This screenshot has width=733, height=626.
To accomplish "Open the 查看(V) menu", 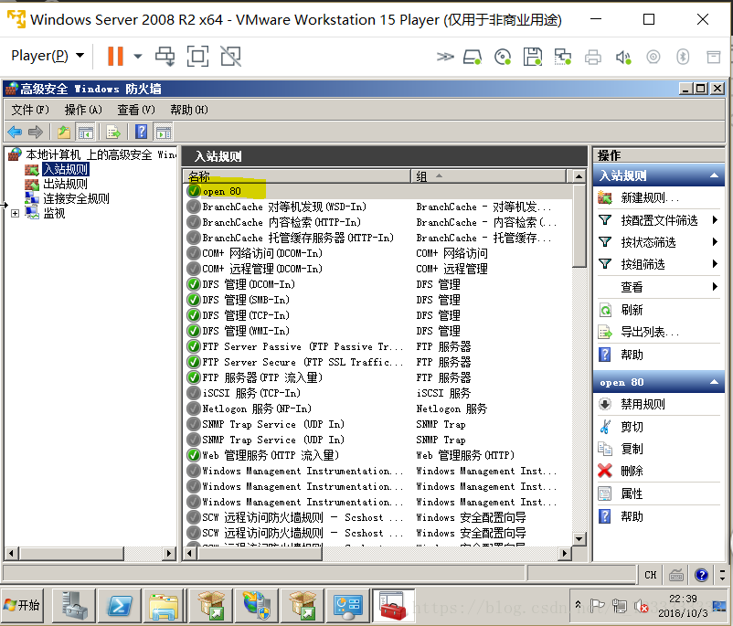I will (x=136, y=110).
